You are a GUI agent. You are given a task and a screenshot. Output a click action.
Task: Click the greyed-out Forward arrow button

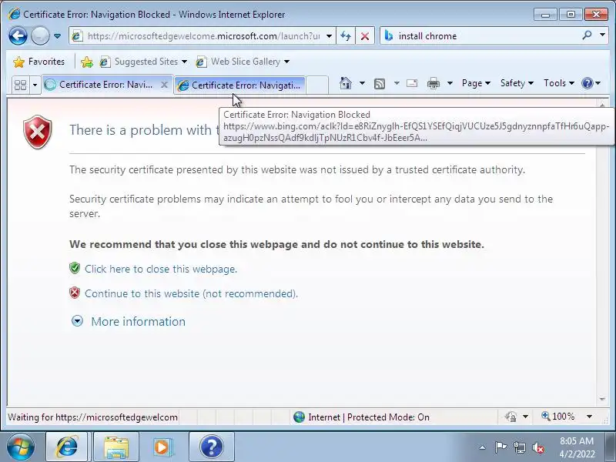(40, 36)
